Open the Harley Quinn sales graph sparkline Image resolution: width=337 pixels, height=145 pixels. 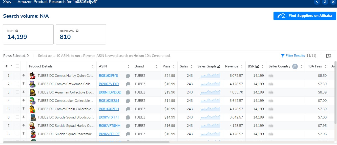[210, 76]
